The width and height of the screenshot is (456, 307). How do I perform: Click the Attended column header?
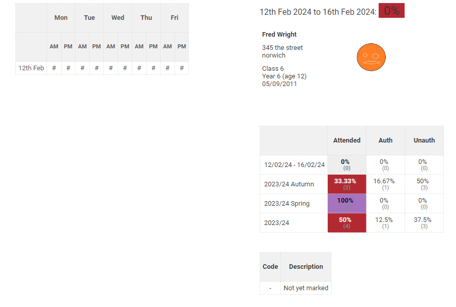pyautogui.click(x=347, y=141)
